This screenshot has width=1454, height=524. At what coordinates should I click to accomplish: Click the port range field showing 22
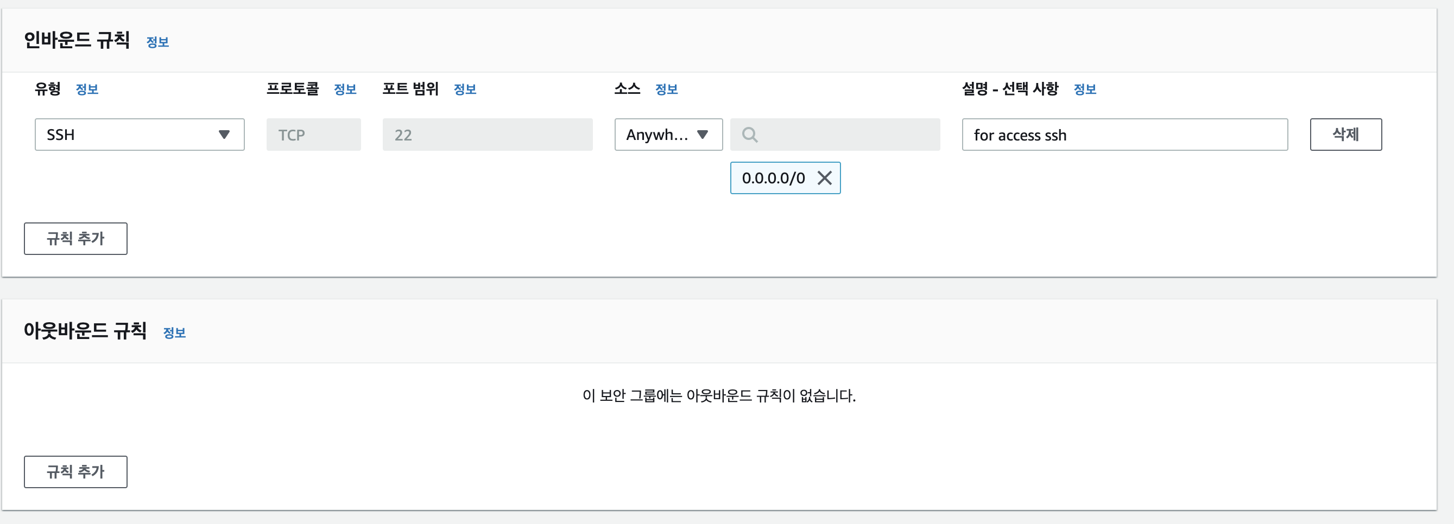point(488,135)
